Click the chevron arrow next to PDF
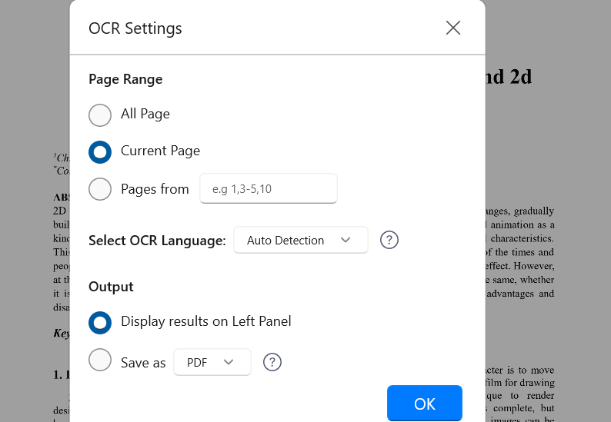611x422 pixels. (229, 362)
